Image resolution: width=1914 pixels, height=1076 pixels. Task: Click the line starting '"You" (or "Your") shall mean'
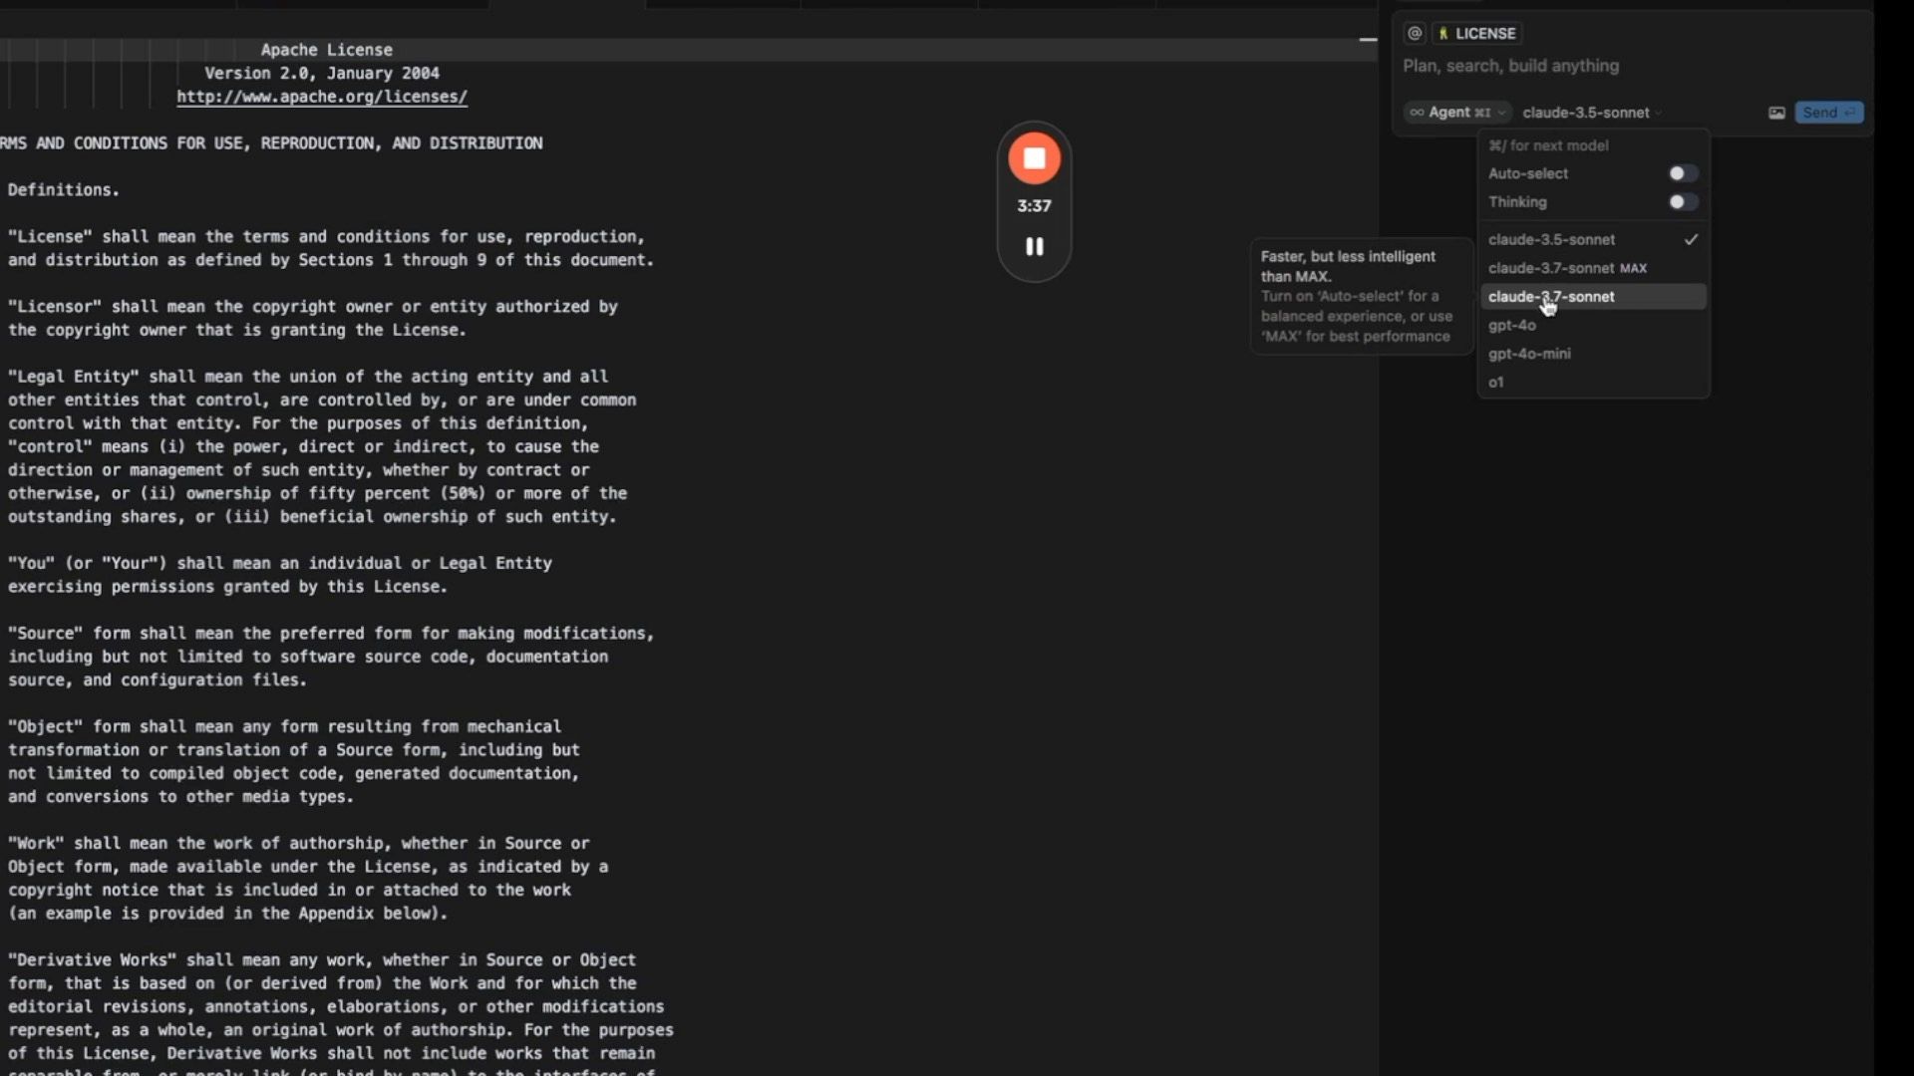pos(280,564)
